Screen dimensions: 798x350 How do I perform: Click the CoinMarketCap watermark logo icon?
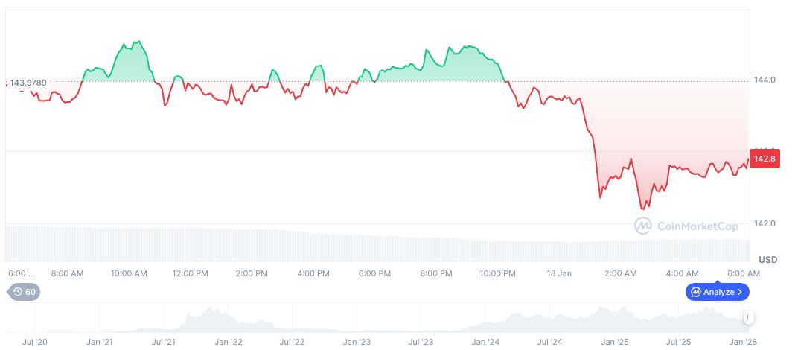pos(643,226)
